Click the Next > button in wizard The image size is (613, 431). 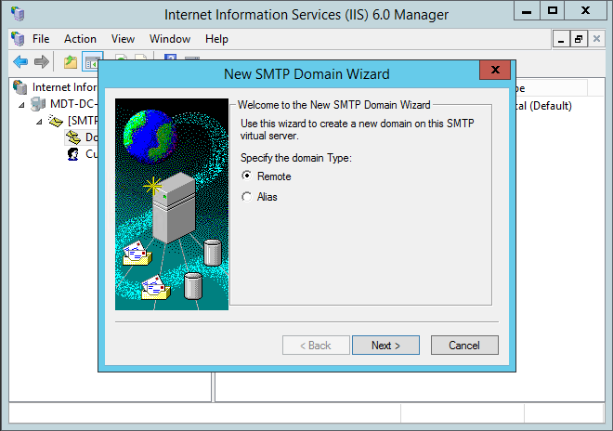coord(385,346)
